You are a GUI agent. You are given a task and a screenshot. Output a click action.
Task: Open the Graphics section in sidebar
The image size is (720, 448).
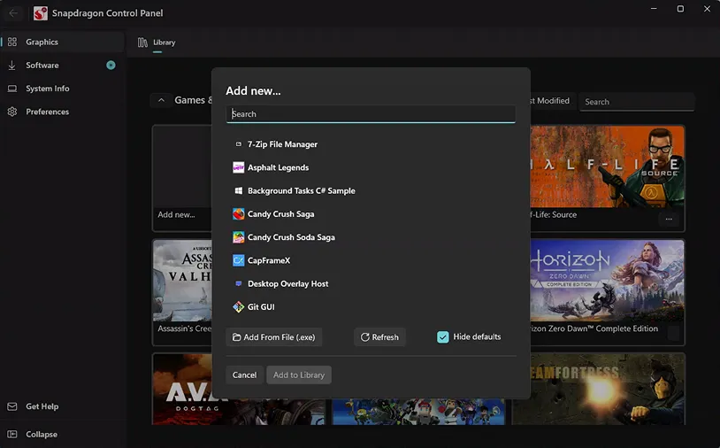pyautogui.click(x=42, y=42)
